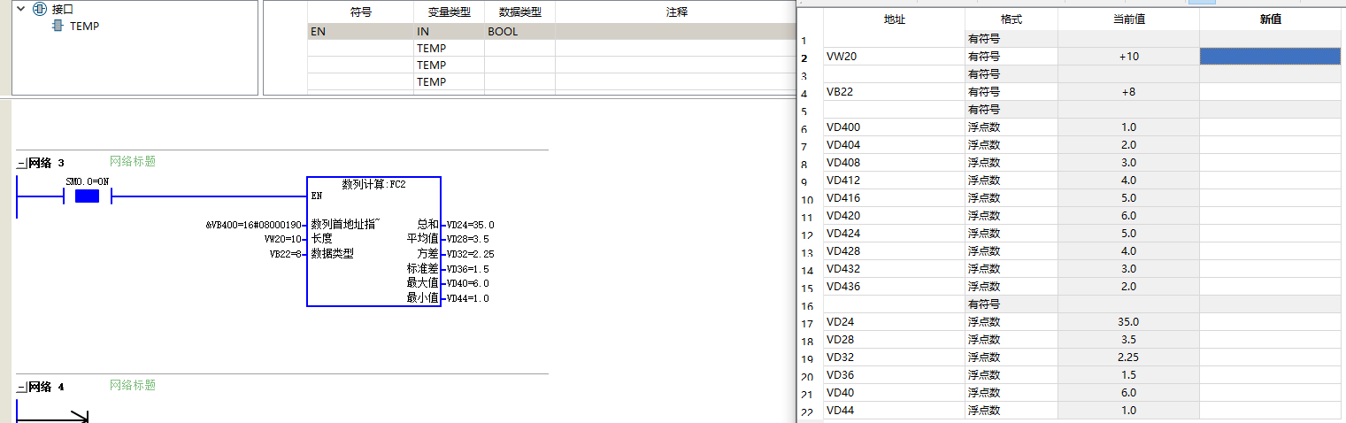Select the VD428 address cell
The height and width of the screenshot is (423, 1346).
tap(894, 251)
